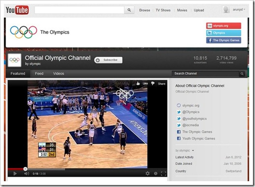Click the red olympic.org banner button
Image resolution: width=255 pixels, height=187 pixels.
(x=223, y=26)
